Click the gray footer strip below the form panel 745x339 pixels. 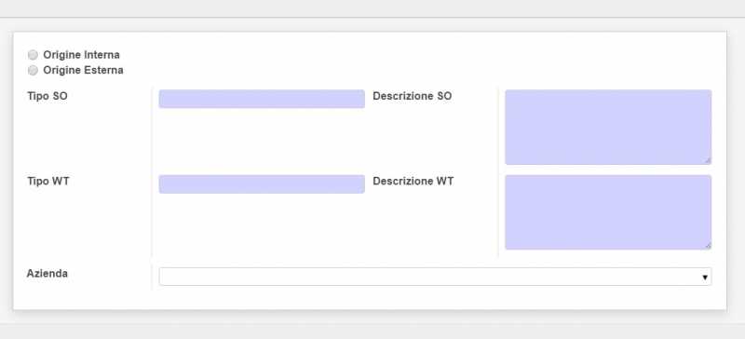372,332
